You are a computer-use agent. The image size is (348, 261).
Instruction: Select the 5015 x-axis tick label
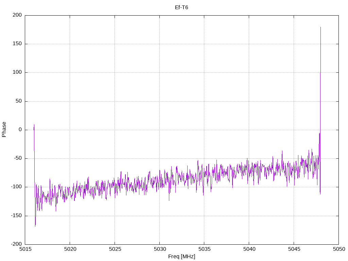pyautogui.click(x=25, y=250)
